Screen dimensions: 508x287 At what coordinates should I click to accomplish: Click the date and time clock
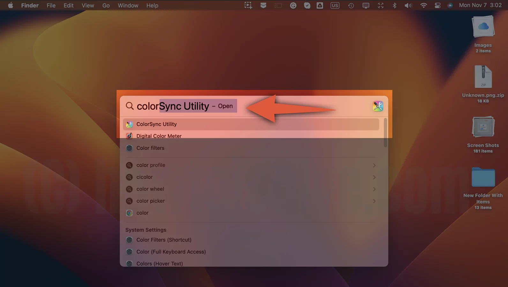[x=480, y=5]
